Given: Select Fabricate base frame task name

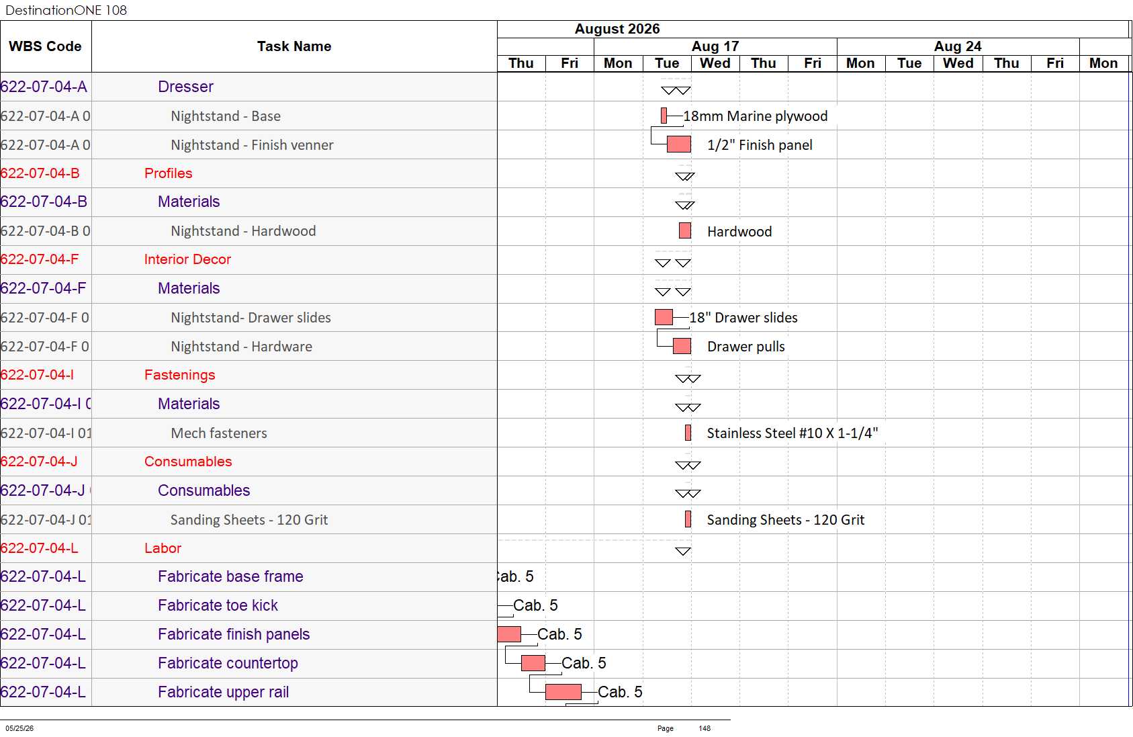Looking at the screenshot, I should point(230,576).
